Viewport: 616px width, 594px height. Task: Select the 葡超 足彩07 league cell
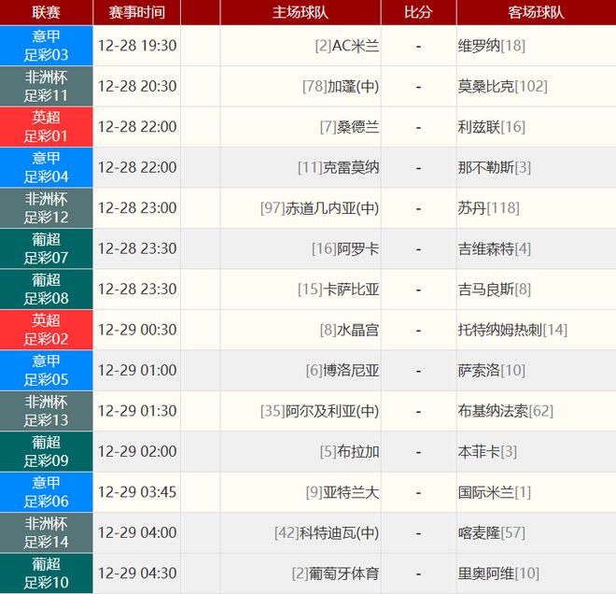[46, 248]
